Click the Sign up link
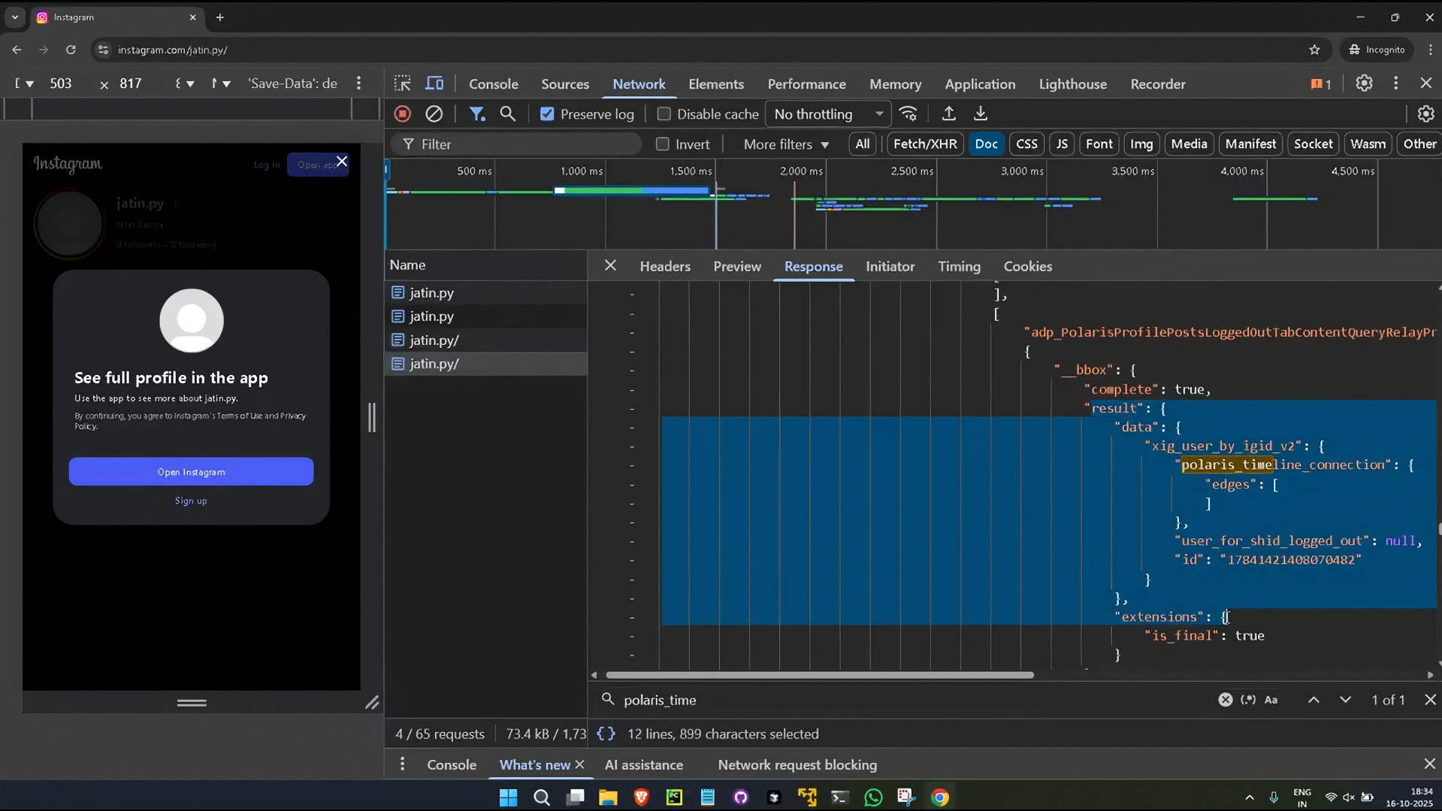The image size is (1442, 811). coord(191,501)
